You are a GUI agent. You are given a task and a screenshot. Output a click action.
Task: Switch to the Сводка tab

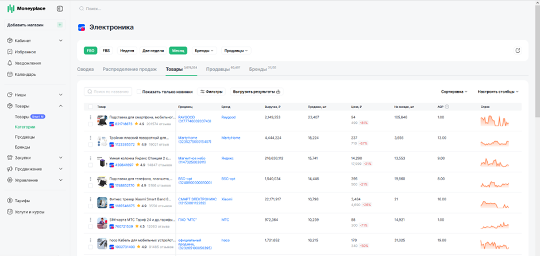coord(86,69)
